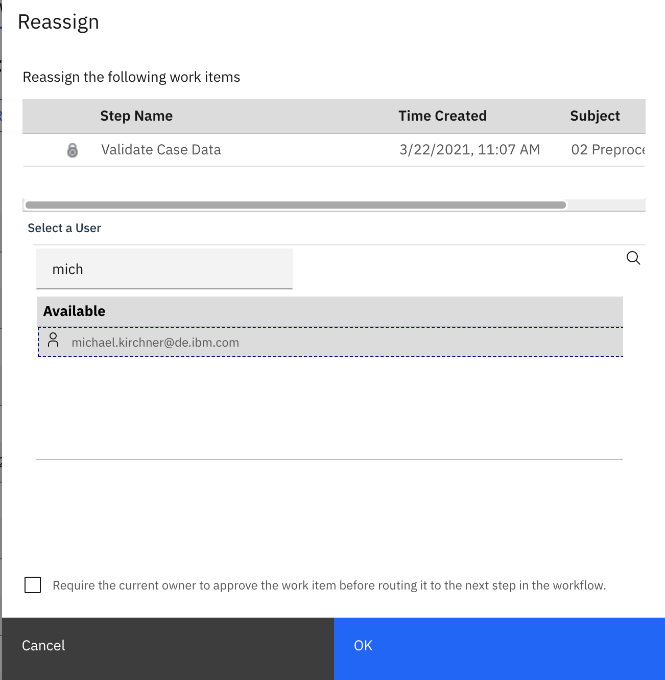Click the Reassign dialog title
The height and width of the screenshot is (680, 665).
(58, 22)
